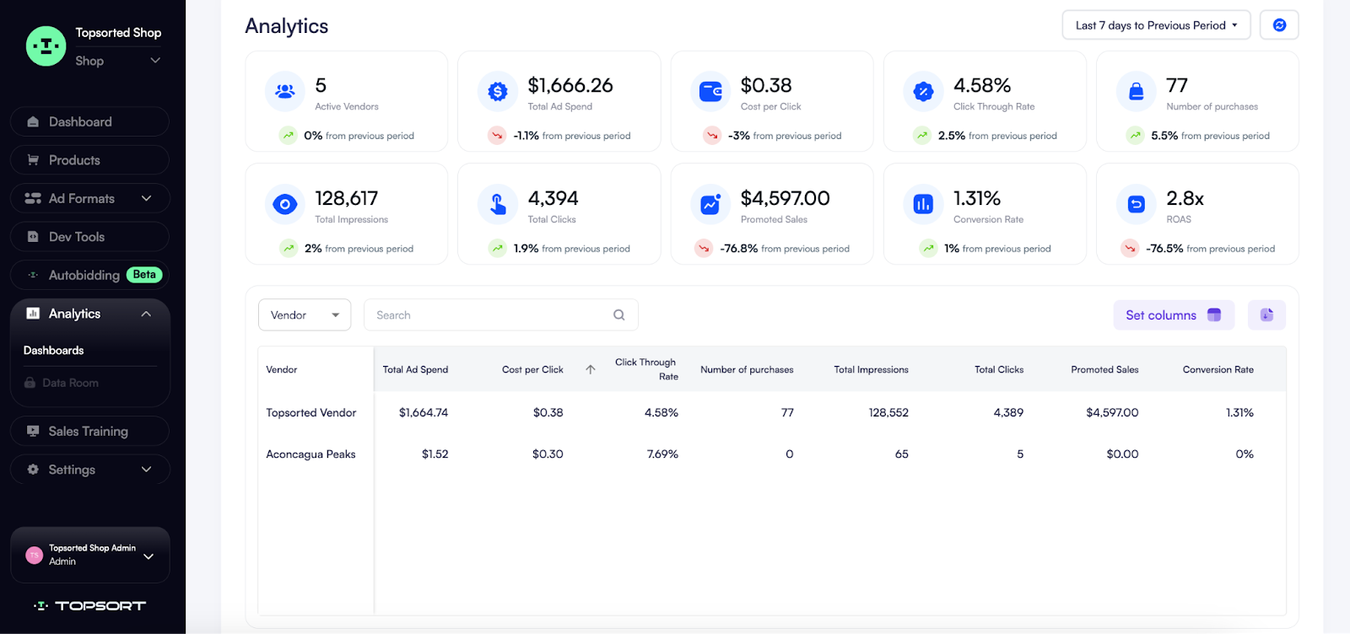Click the 7.69% click through rate cell

(x=662, y=454)
